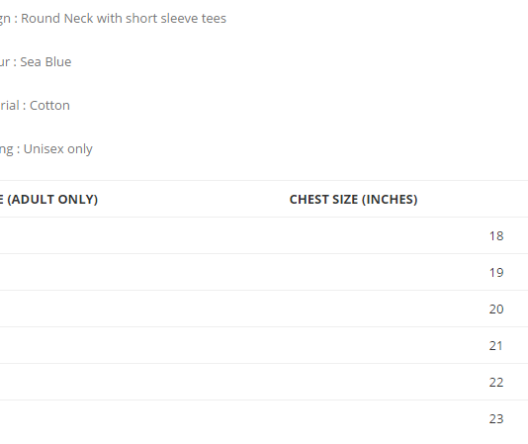Click the word 'Round' in design line
Viewport: 528px width, 444px height.
click(x=41, y=18)
